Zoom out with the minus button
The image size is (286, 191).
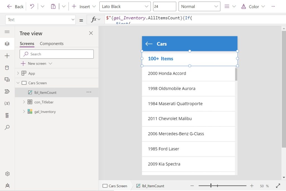pos(192,186)
